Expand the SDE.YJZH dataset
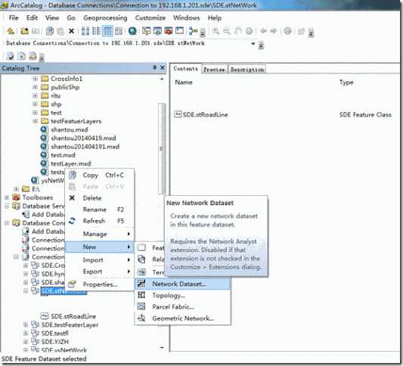Viewport: 403px width, 366px height. pyautogui.click(x=26, y=342)
